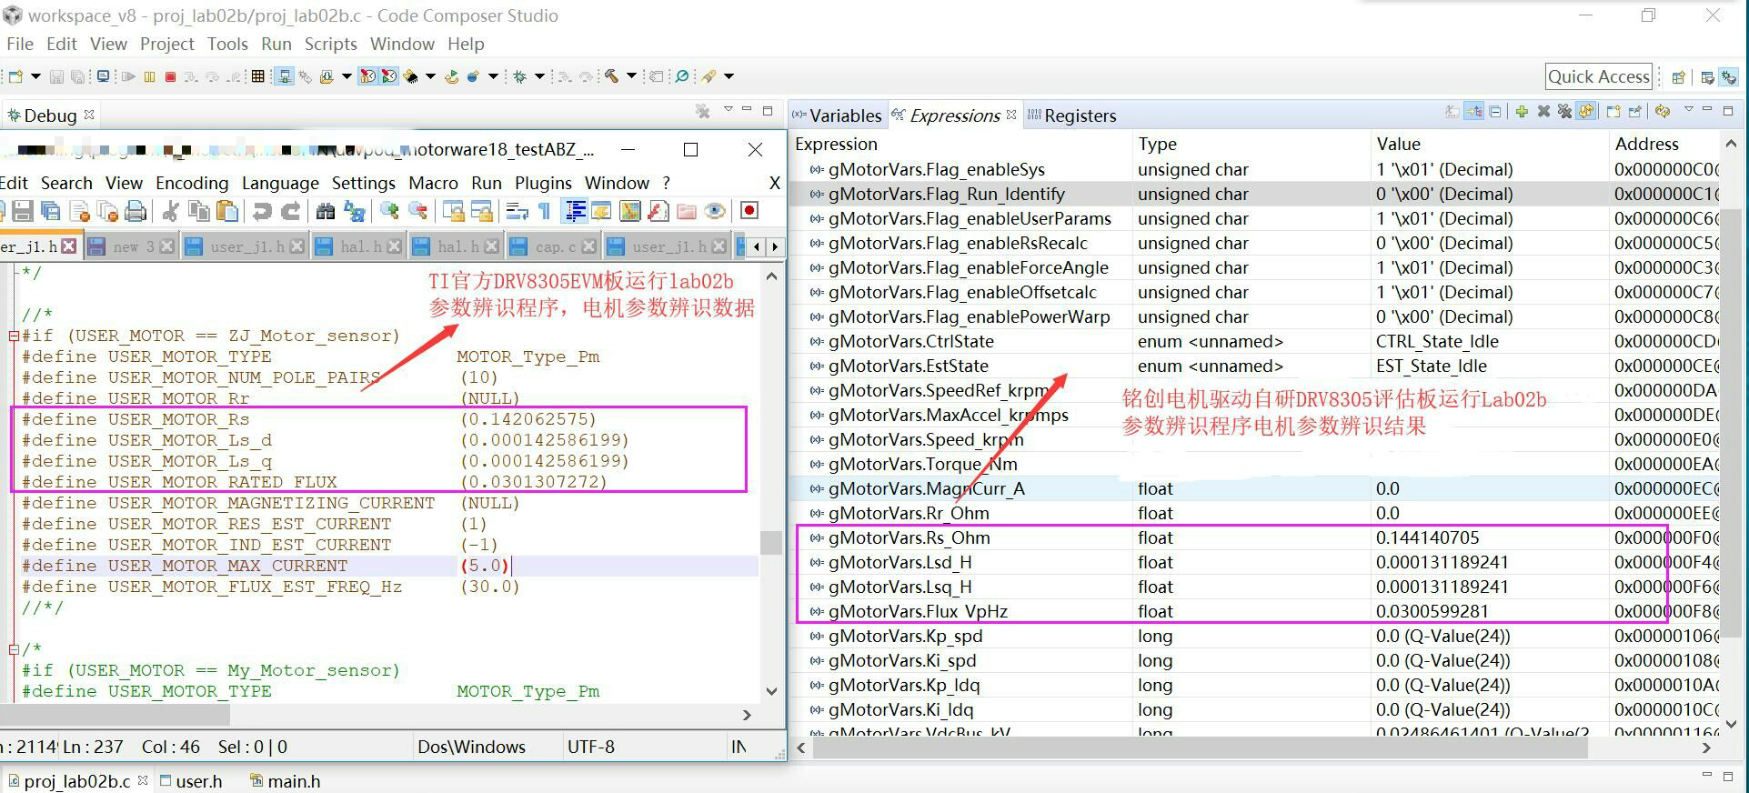Screen dimensions: 1749x793
Task: Click Remove All Expressions double-X icon
Action: click(x=1564, y=112)
